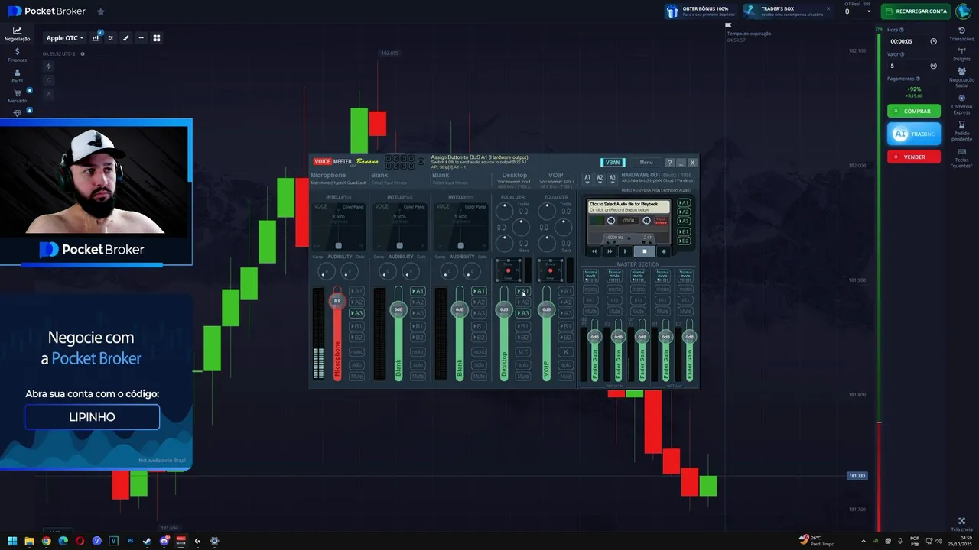Toggle B1 bus on VOIP strip

(x=566, y=326)
